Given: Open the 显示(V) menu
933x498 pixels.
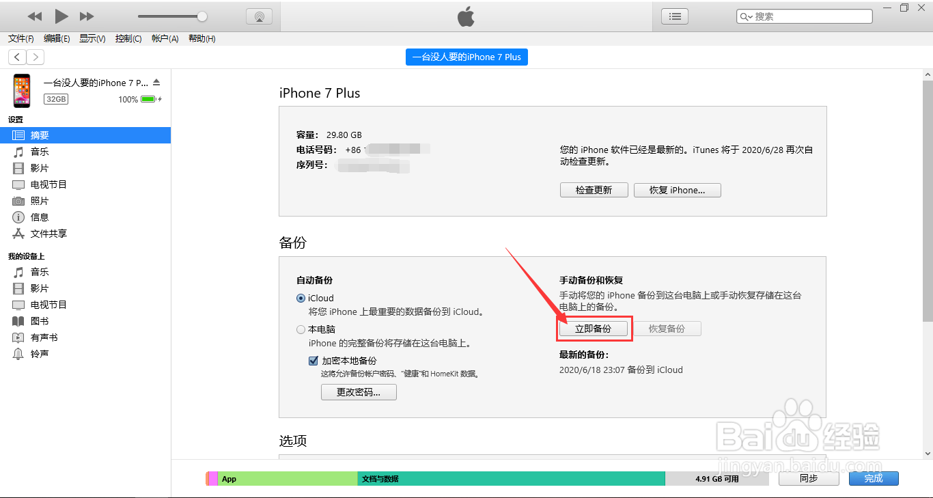Looking at the screenshot, I should (x=92, y=39).
